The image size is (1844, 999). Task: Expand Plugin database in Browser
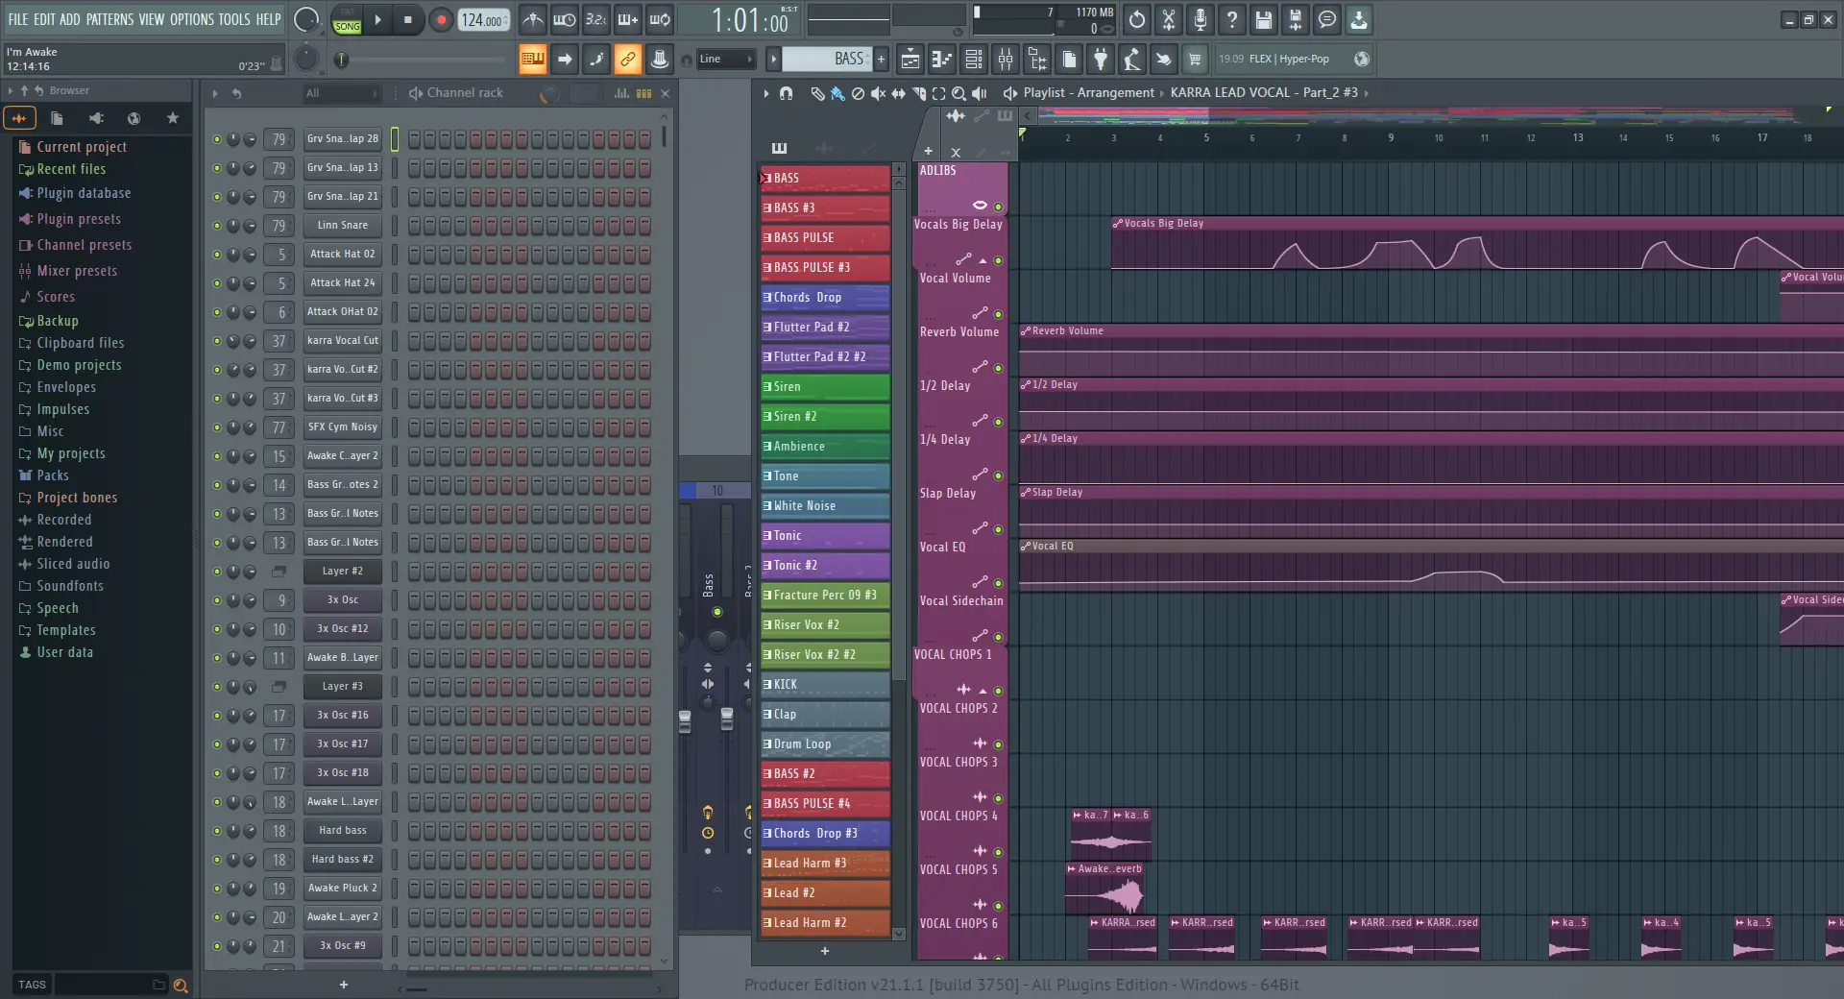(84, 193)
